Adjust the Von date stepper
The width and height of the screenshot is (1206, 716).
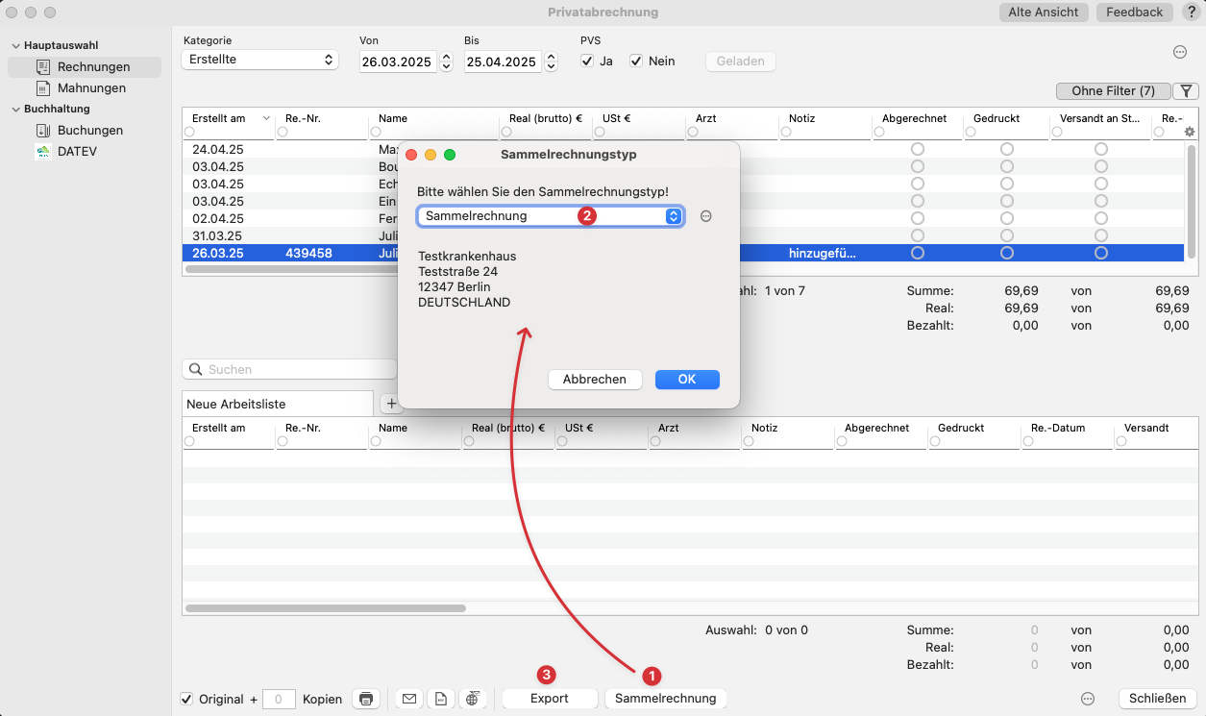(x=446, y=62)
